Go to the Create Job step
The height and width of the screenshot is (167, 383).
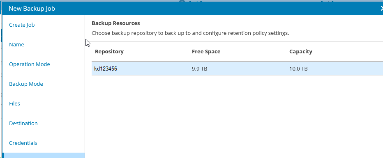(x=22, y=25)
